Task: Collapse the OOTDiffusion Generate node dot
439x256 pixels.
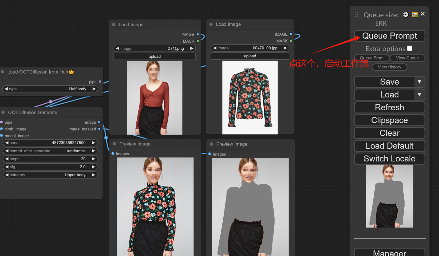Action: pos(3,112)
